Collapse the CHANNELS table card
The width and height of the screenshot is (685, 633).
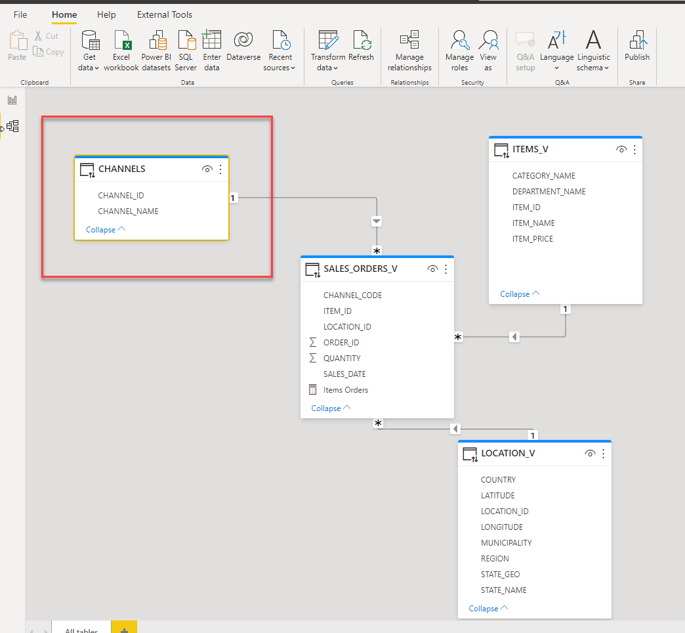(105, 230)
